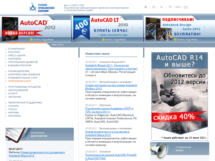Open ОБОРУДОВАНИЕ menu item

tap(18, 90)
